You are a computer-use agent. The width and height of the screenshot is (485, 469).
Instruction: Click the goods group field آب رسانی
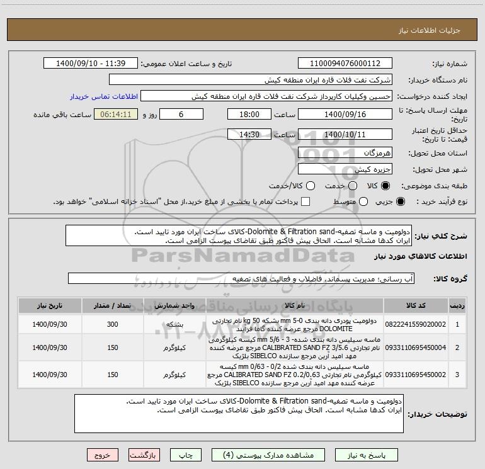pyautogui.click(x=241, y=278)
